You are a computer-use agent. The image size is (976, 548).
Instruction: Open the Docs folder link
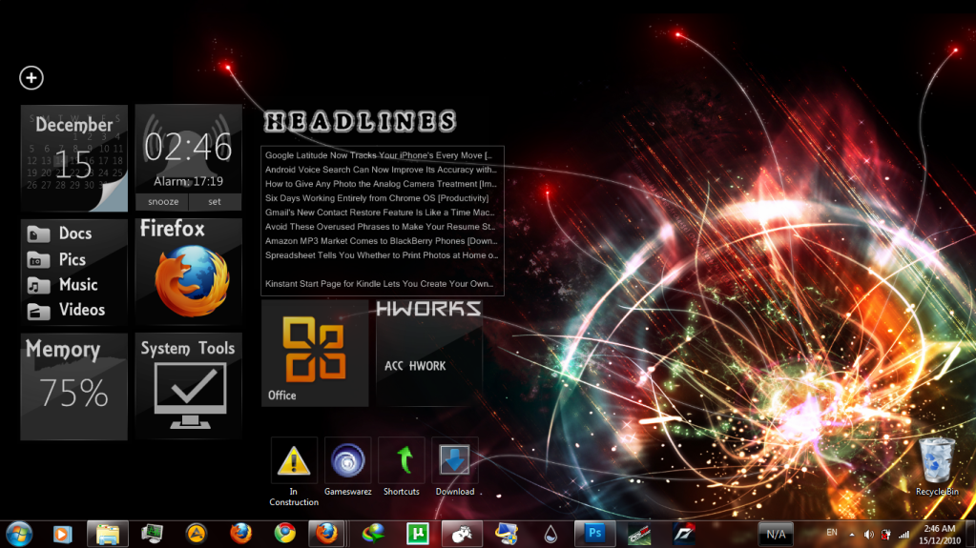pyautogui.click(x=74, y=233)
